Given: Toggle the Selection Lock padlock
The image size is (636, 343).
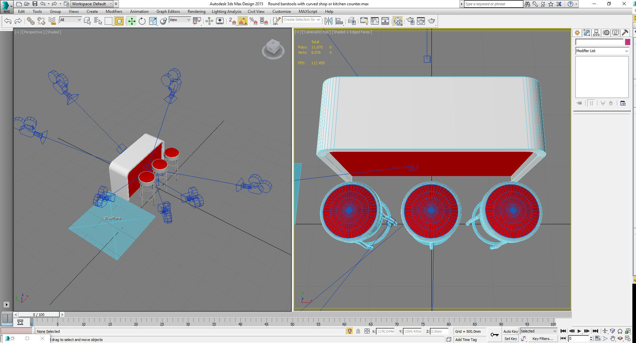Looking at the screenshot, I should (x=358, y=331).
